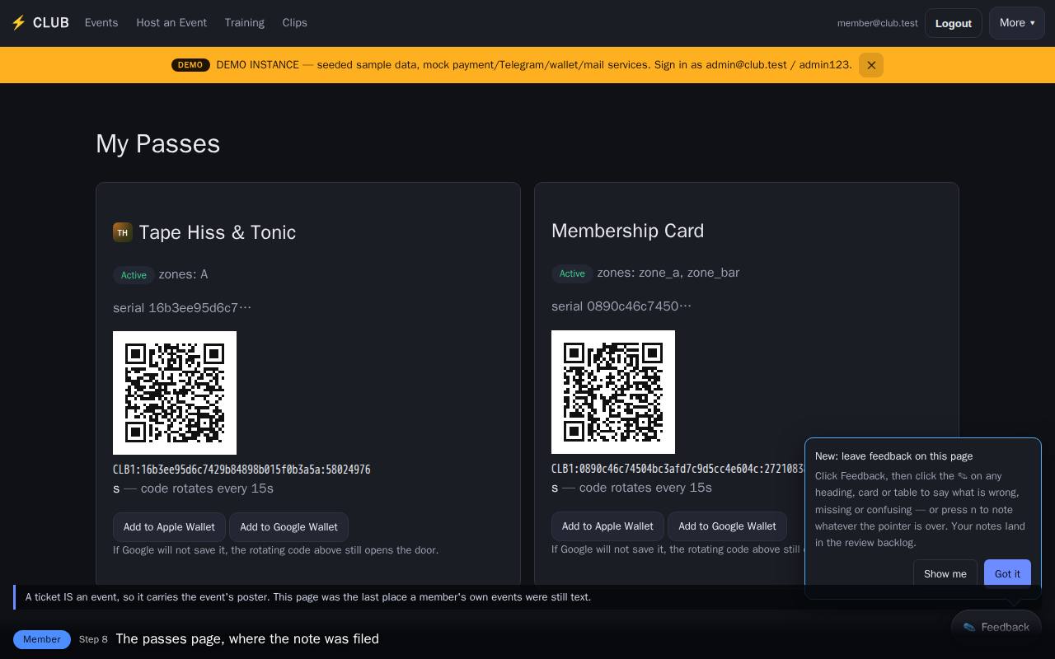Click Active badge on Tape Hiss & Tonic

[134, 275]
